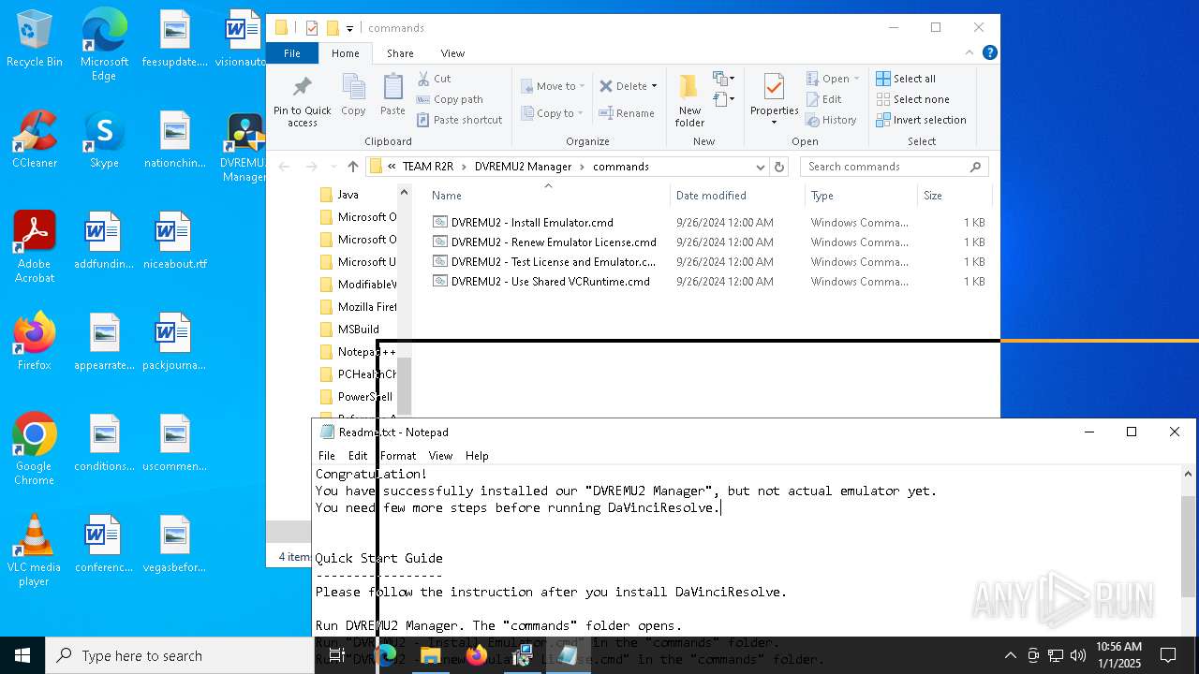Screen dimensions: 1199x674
Task: Open the Open button dropdown
Action: [857, 79]
